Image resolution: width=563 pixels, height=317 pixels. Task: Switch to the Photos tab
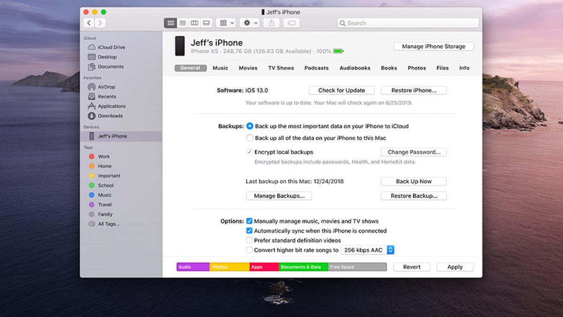click(x=417, y=68)
